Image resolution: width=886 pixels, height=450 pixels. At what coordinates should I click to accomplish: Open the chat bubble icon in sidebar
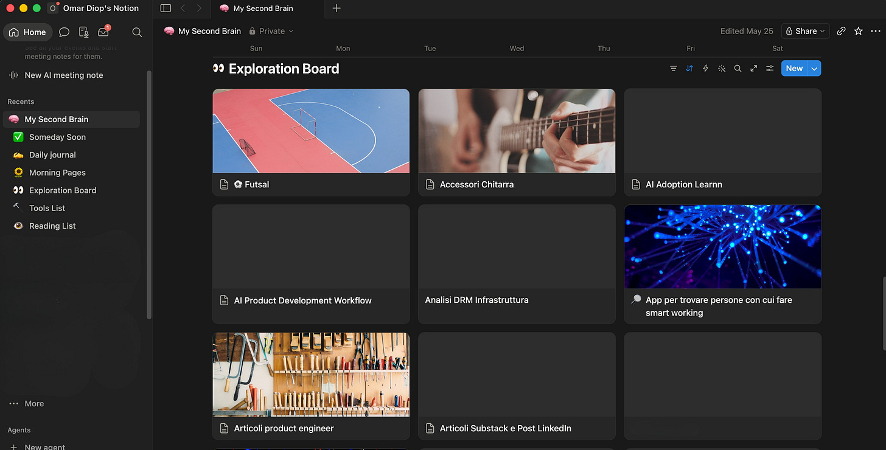64,32
